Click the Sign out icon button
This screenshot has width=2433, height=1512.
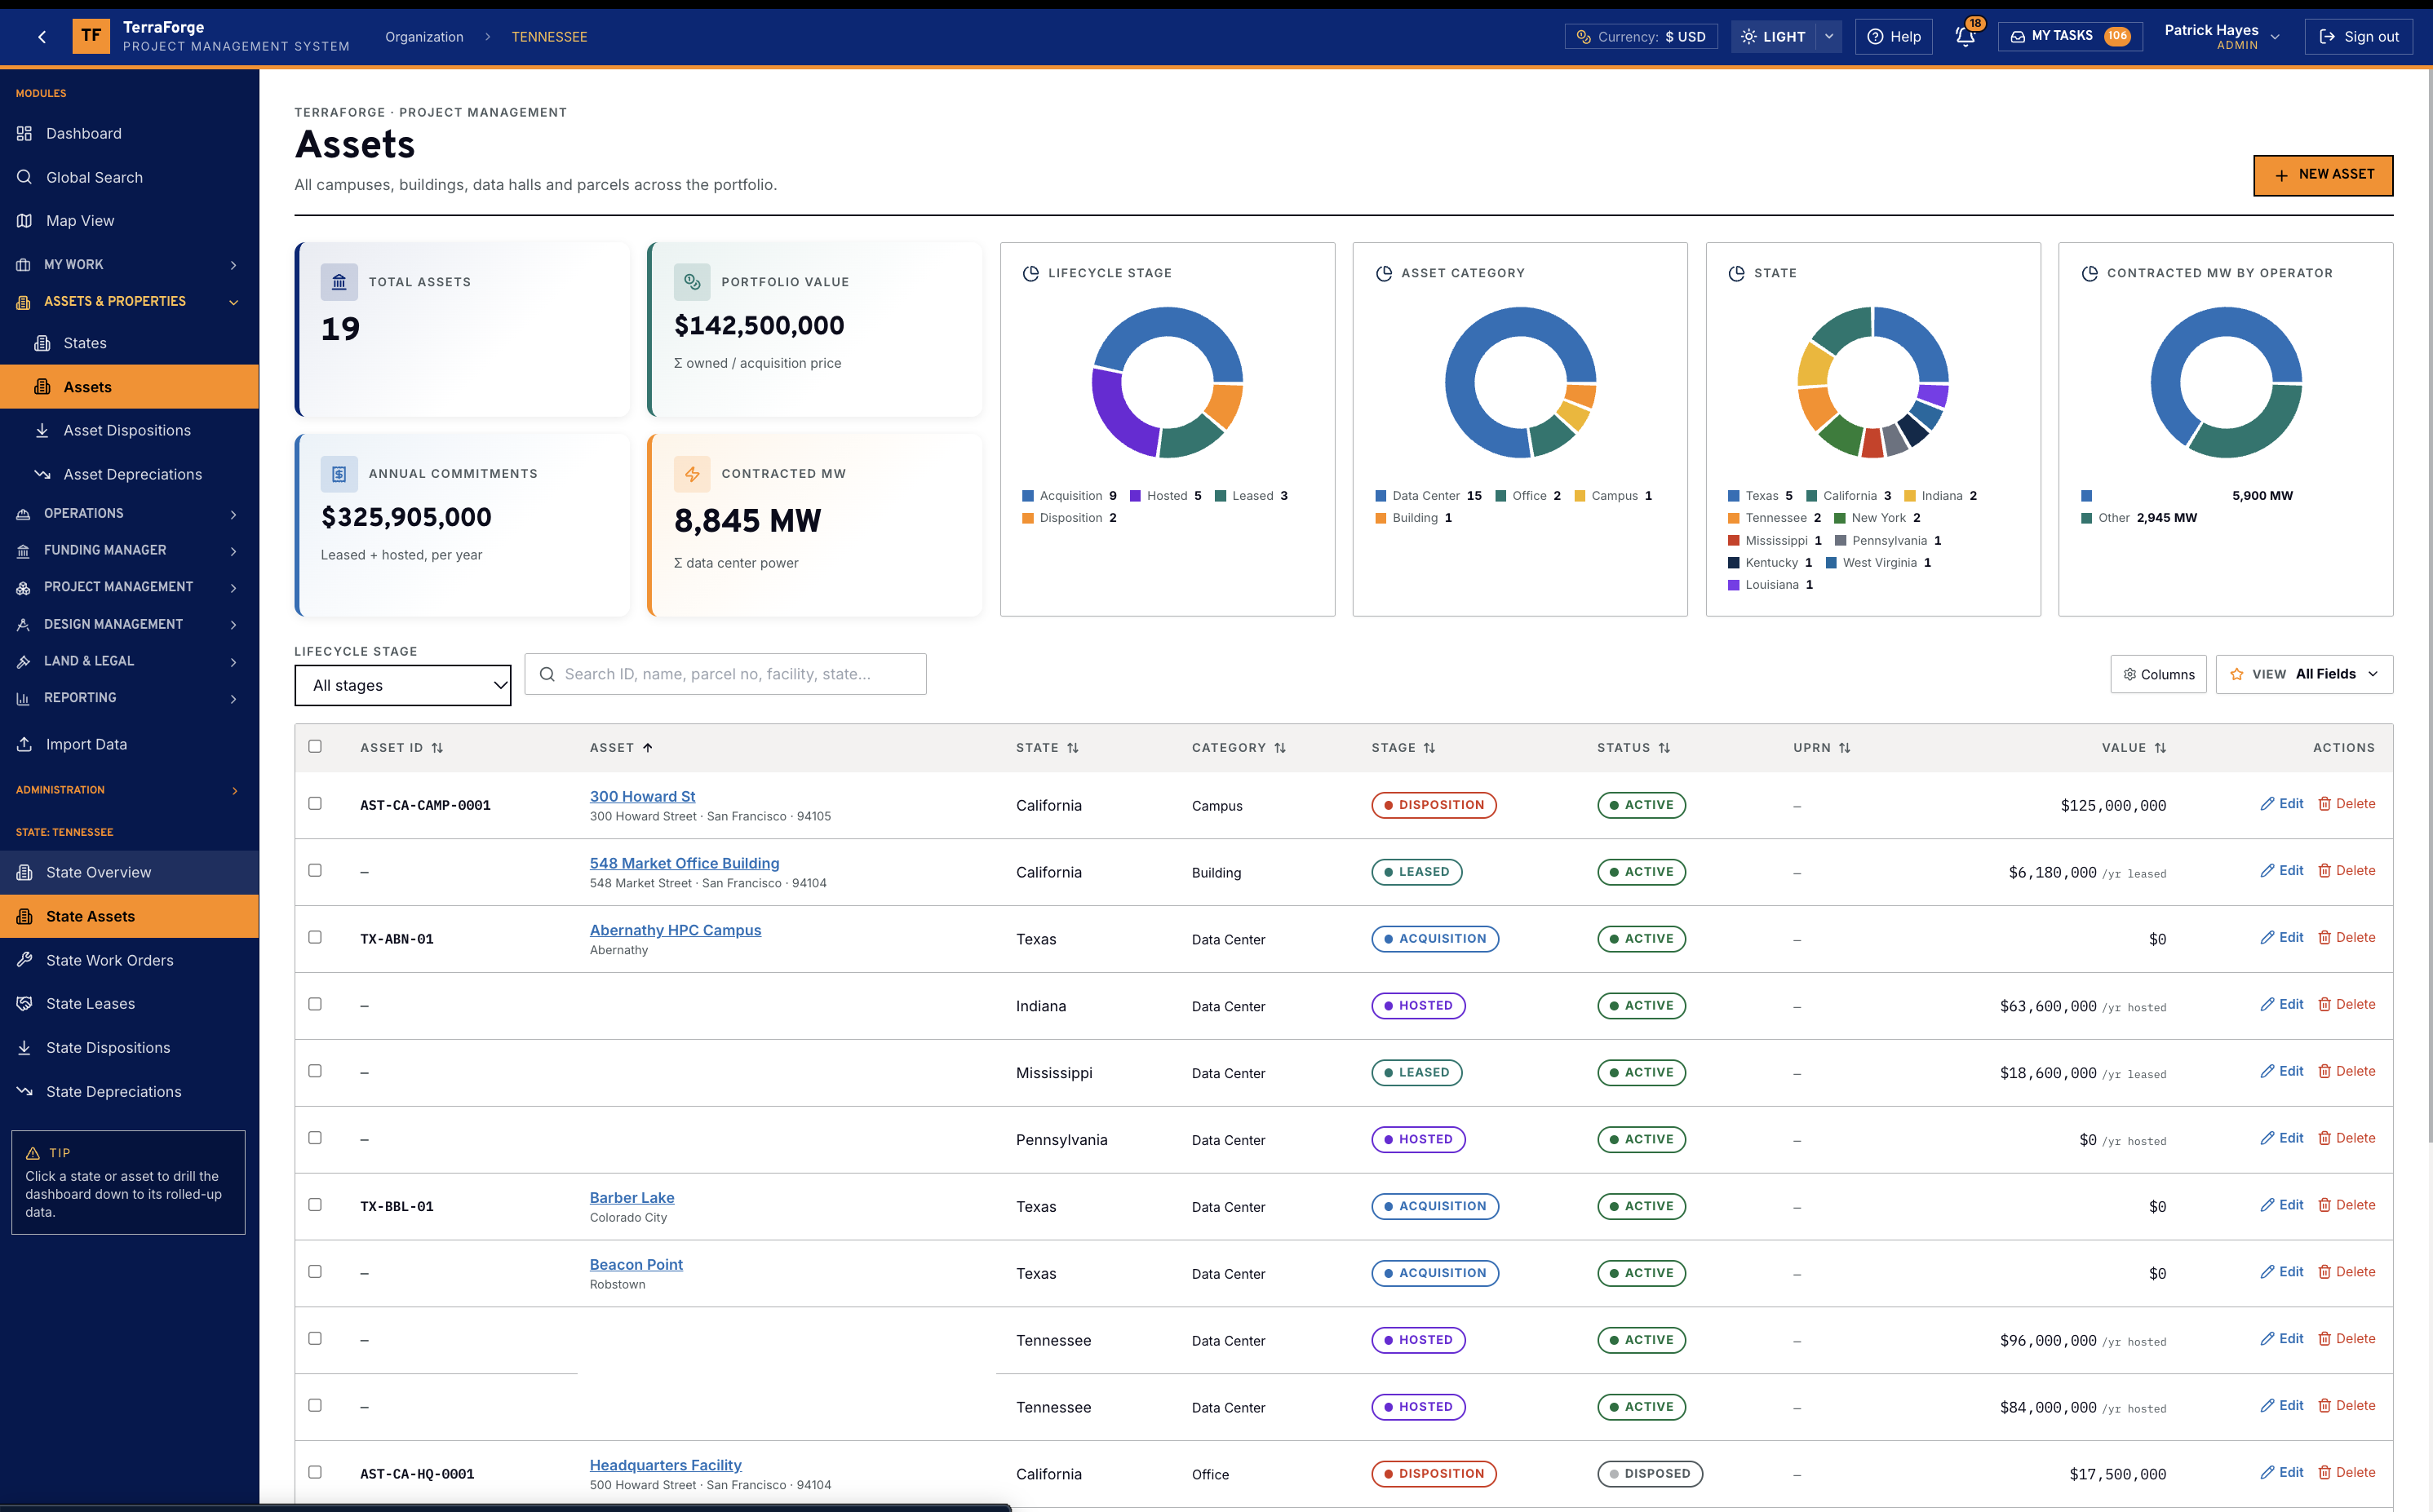click(2359, 37)
